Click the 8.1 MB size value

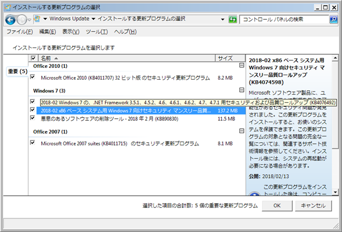[225, 144]
